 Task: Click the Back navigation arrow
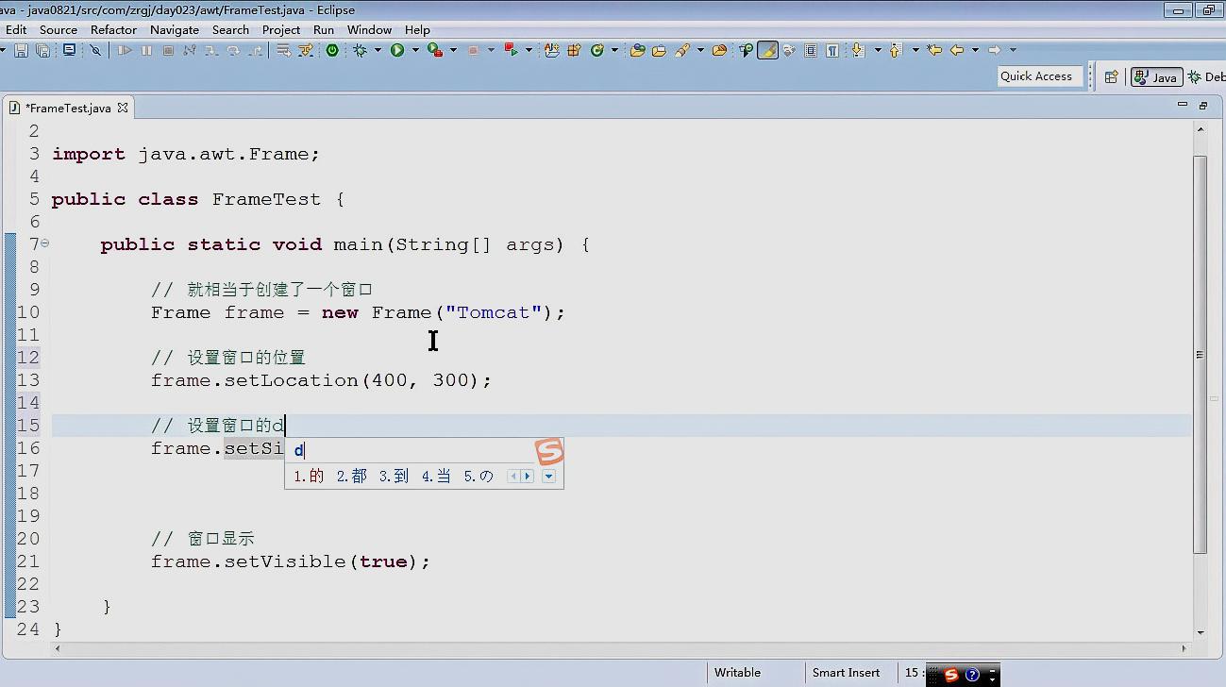957,50
